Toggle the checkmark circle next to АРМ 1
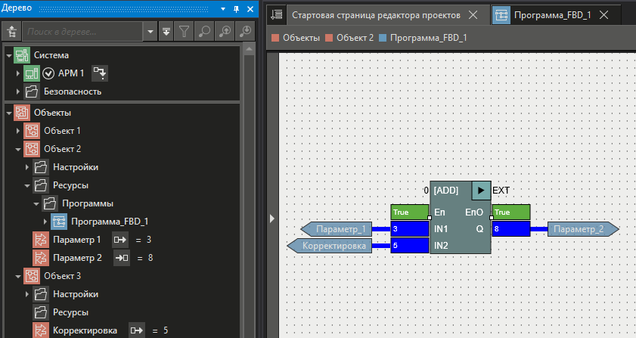The height and width of the screenshot is (338, 636). [x=48, y=73]
